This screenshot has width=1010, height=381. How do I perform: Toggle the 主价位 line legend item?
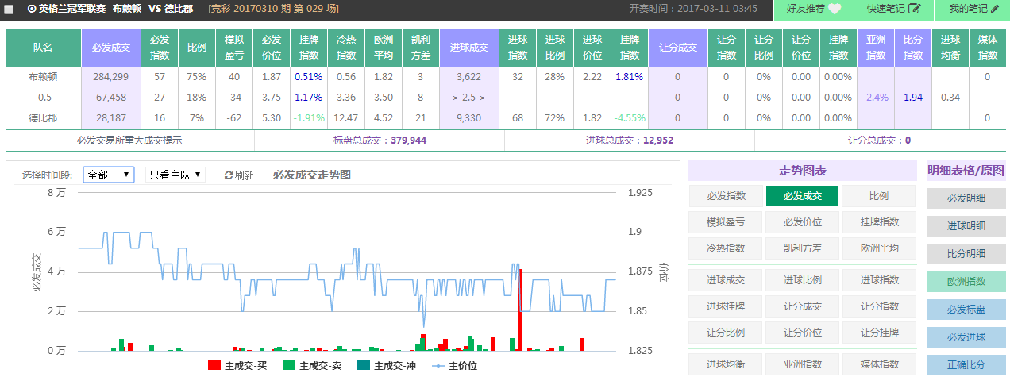pos(454,366)
